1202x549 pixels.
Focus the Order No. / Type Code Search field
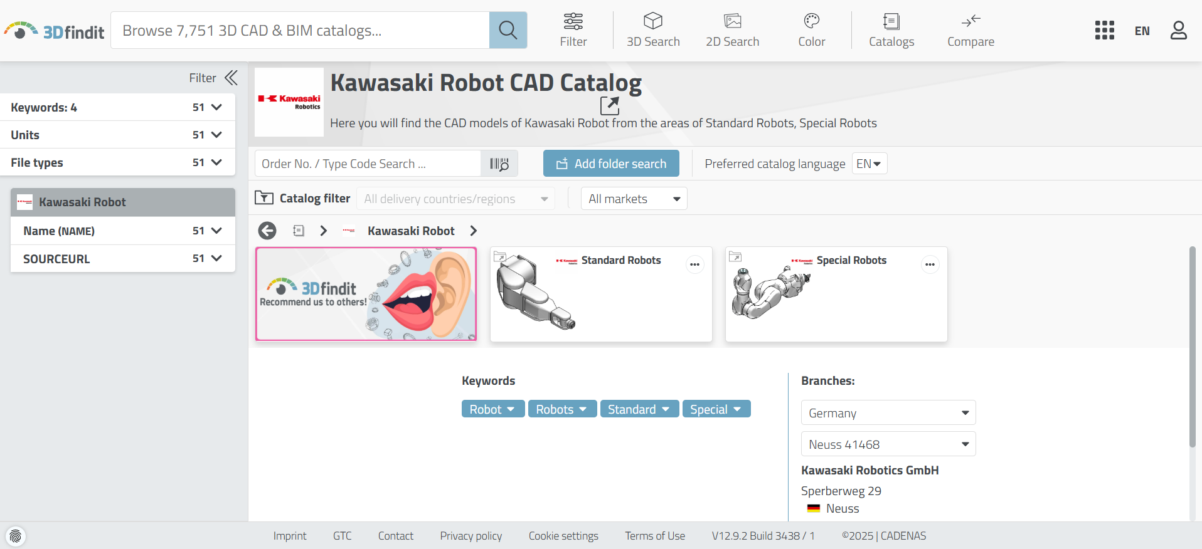click(x=368, y=164)
